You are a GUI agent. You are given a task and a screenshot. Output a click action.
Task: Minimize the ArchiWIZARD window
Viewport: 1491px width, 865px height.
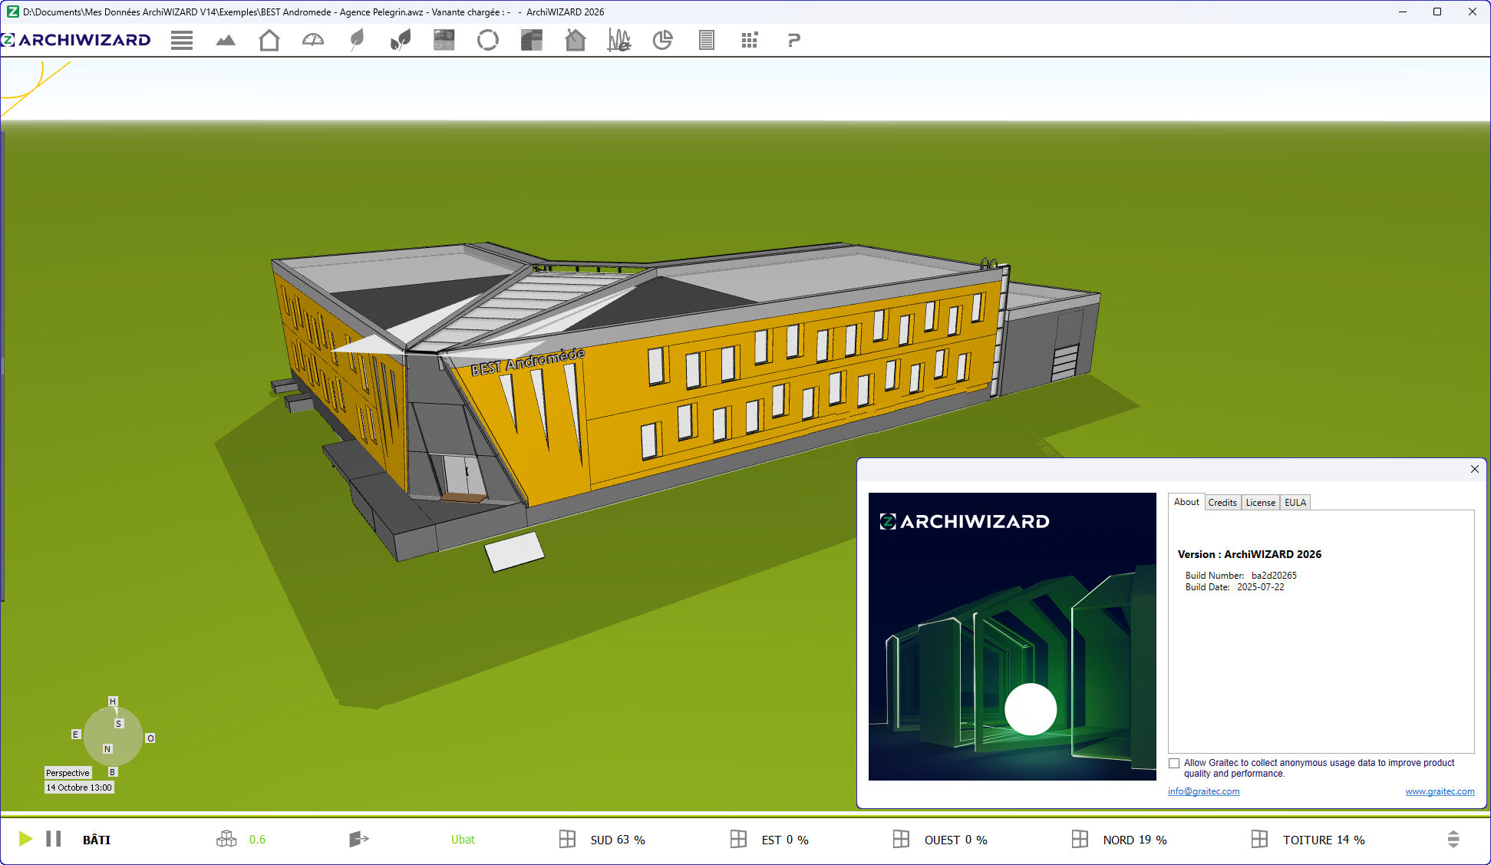click(x=1403, y=12)
